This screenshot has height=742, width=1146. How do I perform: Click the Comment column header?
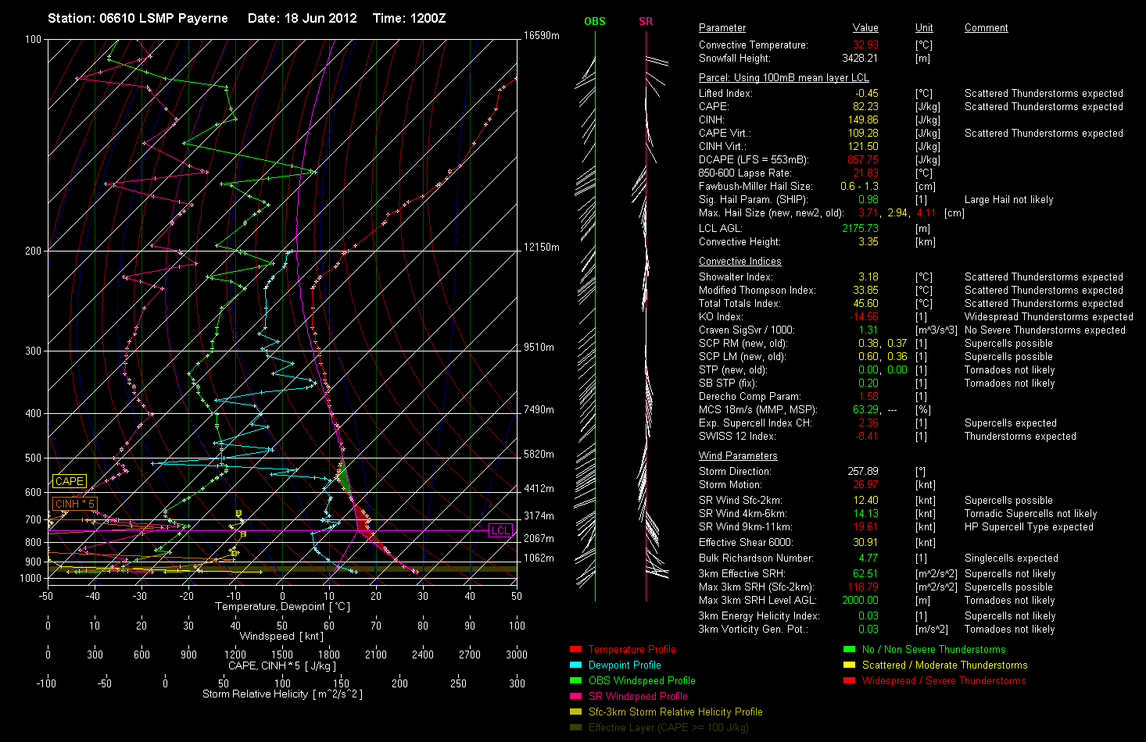986,28
